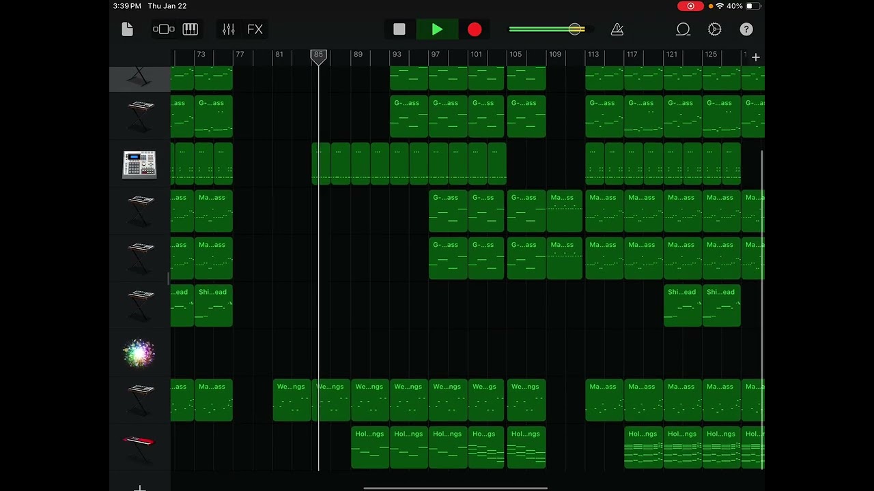Stop playback with the square button

(x=399, y=29)
